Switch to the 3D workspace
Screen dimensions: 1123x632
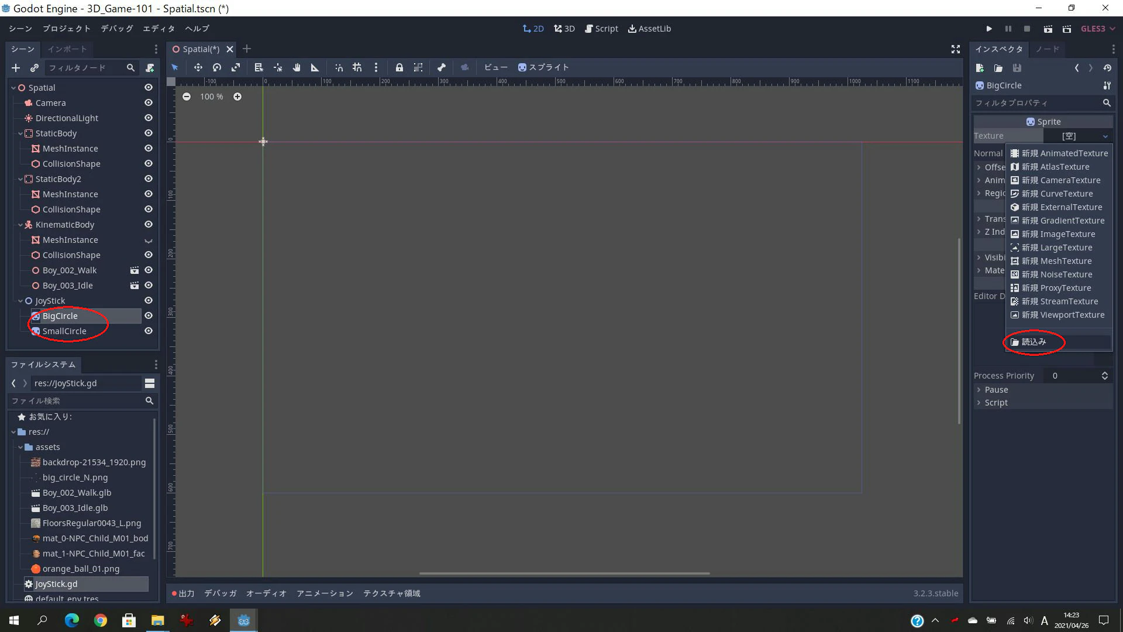[564, 29]
